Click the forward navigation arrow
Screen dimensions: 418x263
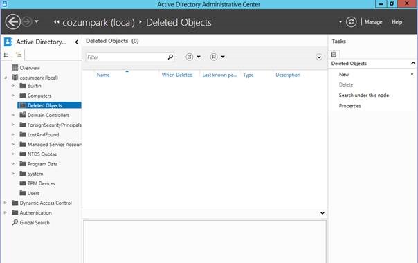coord(27,21)
